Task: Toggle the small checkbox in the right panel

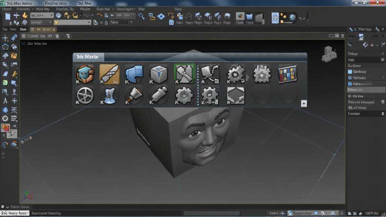Action: (x=349, y=96)
